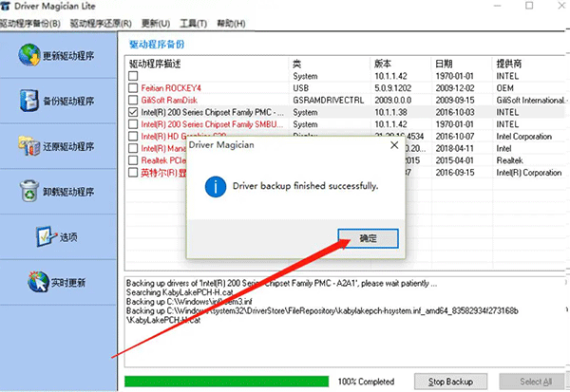This screenshot has width=570, height=392.
Task: Click the Searching KabyLakePCH-H.cat log line
Action: coord(180,292)
